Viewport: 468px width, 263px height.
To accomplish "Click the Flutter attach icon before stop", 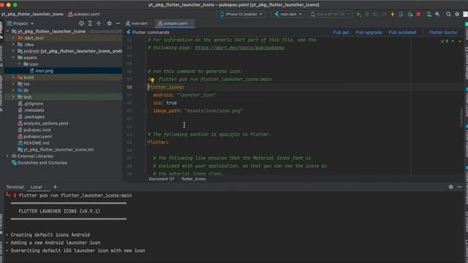I will [x=410, y=15].
